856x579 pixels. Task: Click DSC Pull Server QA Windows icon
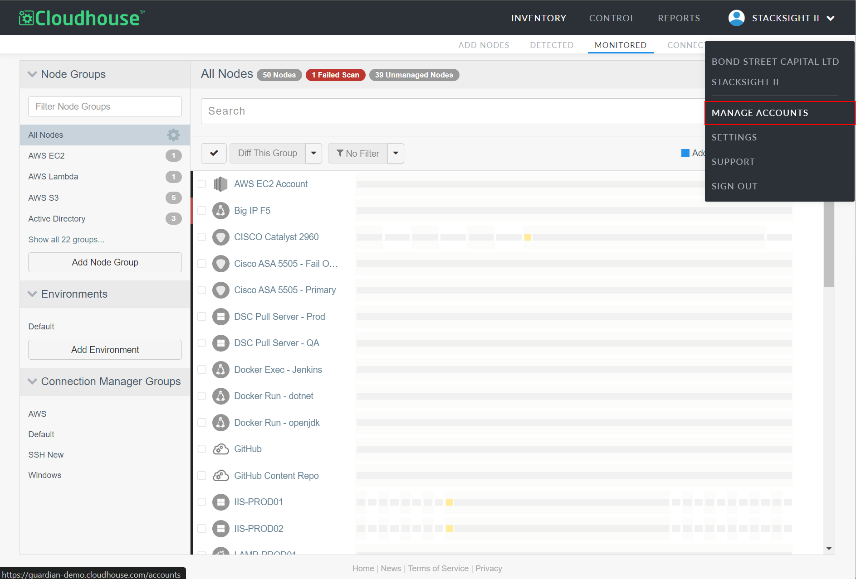tap(220, 343)
